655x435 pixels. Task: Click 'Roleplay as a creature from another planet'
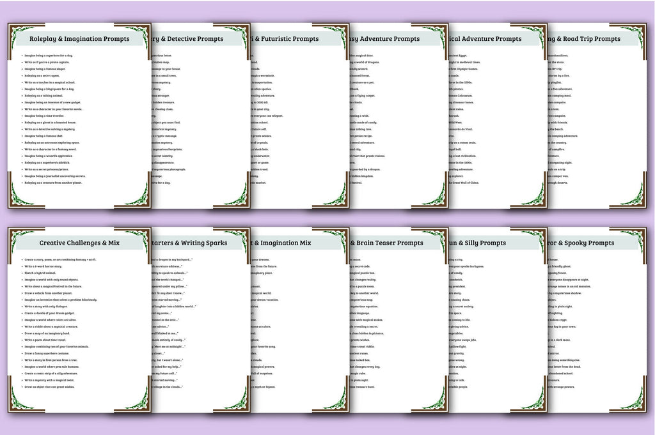coord(53,183)
